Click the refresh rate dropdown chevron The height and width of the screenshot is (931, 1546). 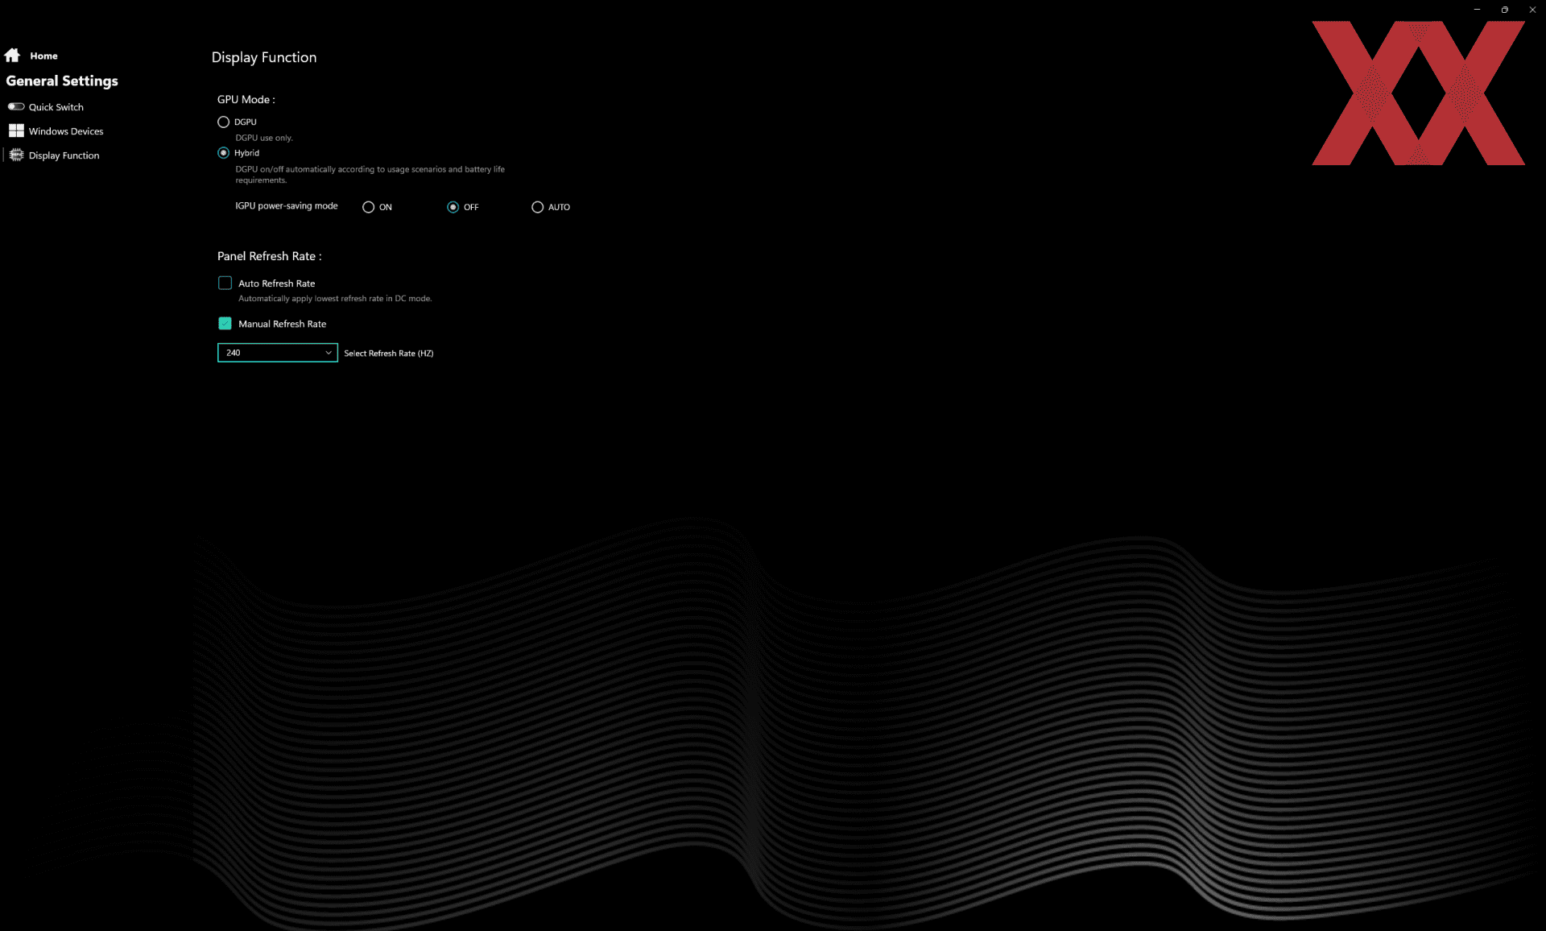[x=329, y=353]
